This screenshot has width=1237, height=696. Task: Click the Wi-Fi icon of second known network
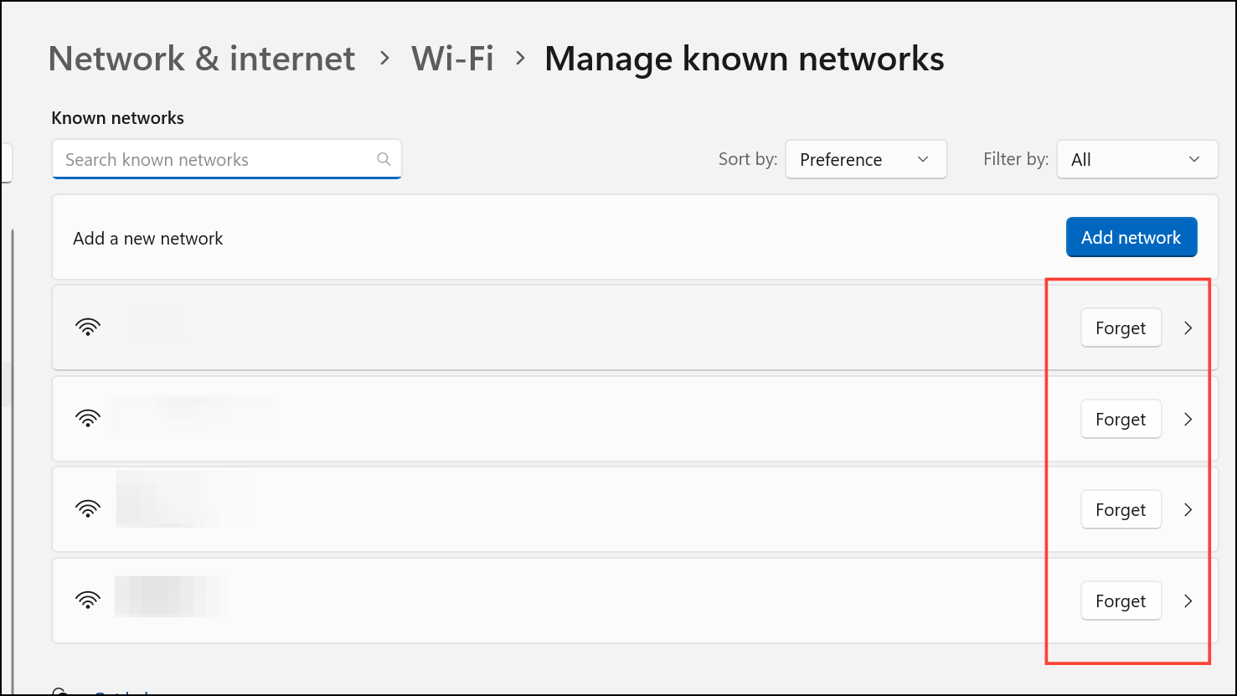point(88,418)
